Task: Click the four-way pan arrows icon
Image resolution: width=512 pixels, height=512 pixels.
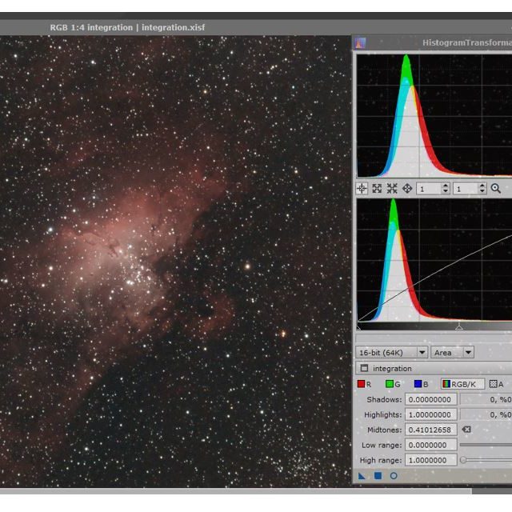Action: (407, 189)
